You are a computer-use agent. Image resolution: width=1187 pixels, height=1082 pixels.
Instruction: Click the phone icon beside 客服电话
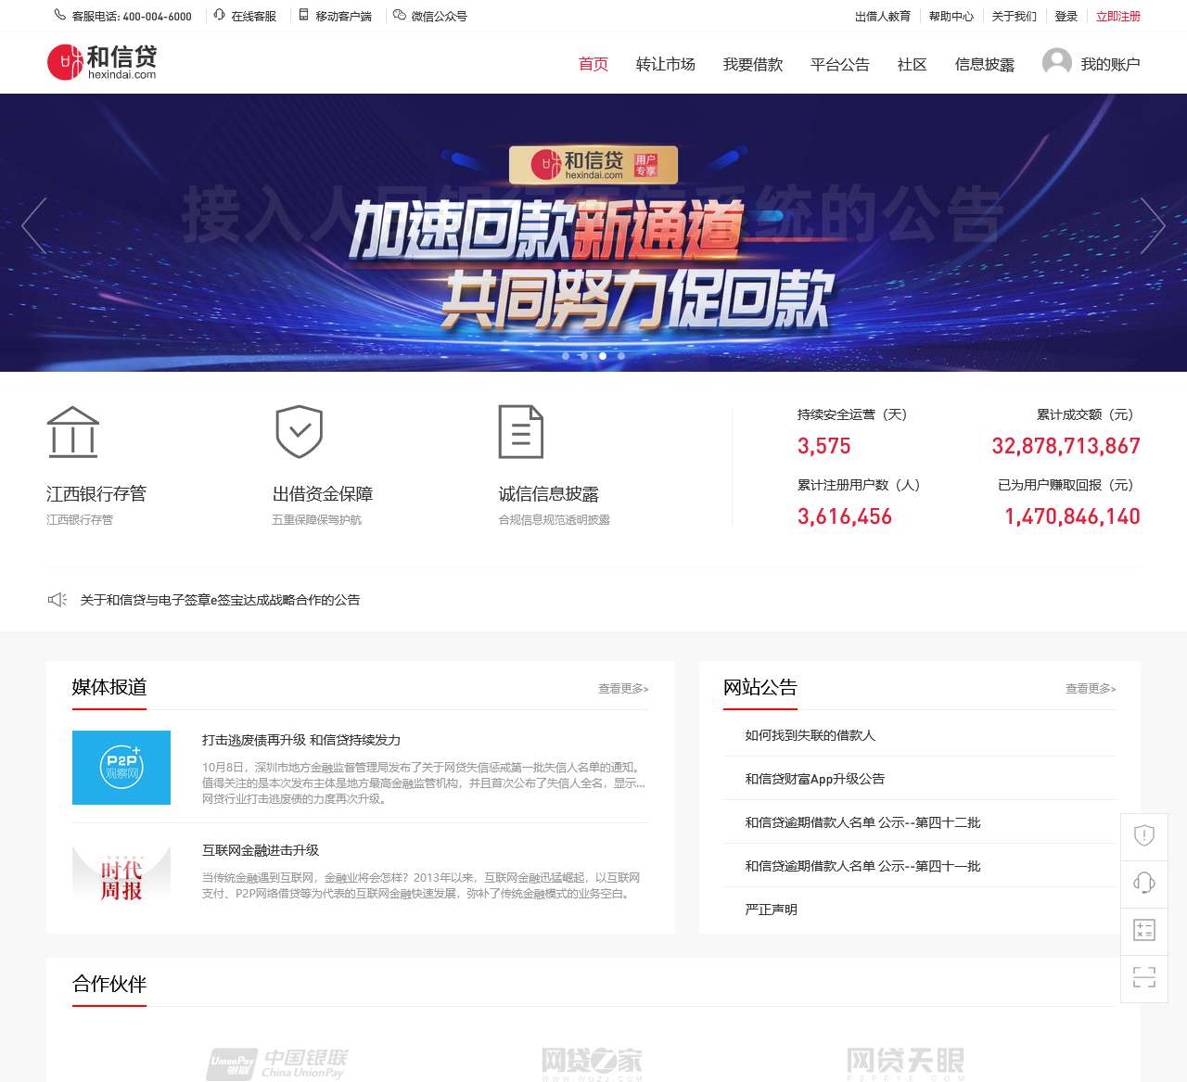[x=59, y=15]
